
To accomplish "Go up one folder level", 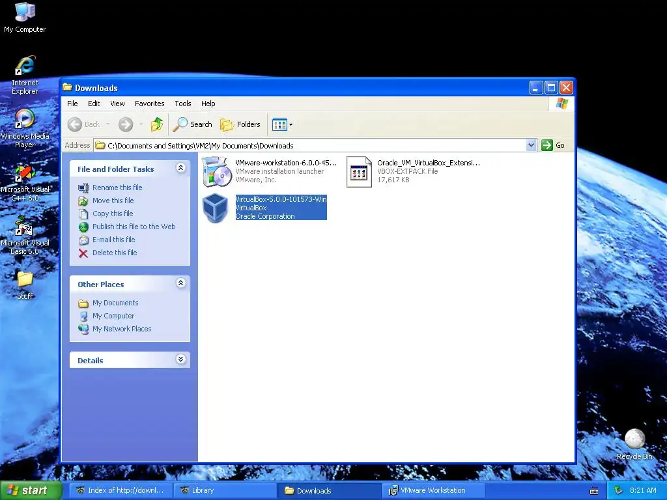I will (x=156, y=124).
